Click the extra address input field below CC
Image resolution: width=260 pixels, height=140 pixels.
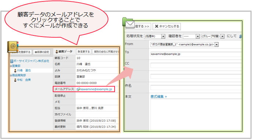196,76
